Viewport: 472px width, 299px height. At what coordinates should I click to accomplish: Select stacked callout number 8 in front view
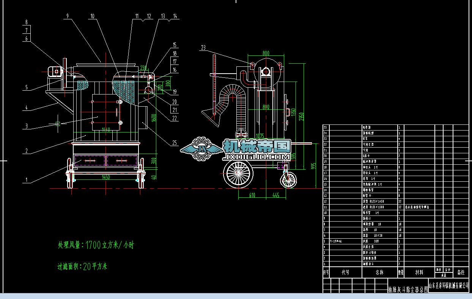coord(27,22)
